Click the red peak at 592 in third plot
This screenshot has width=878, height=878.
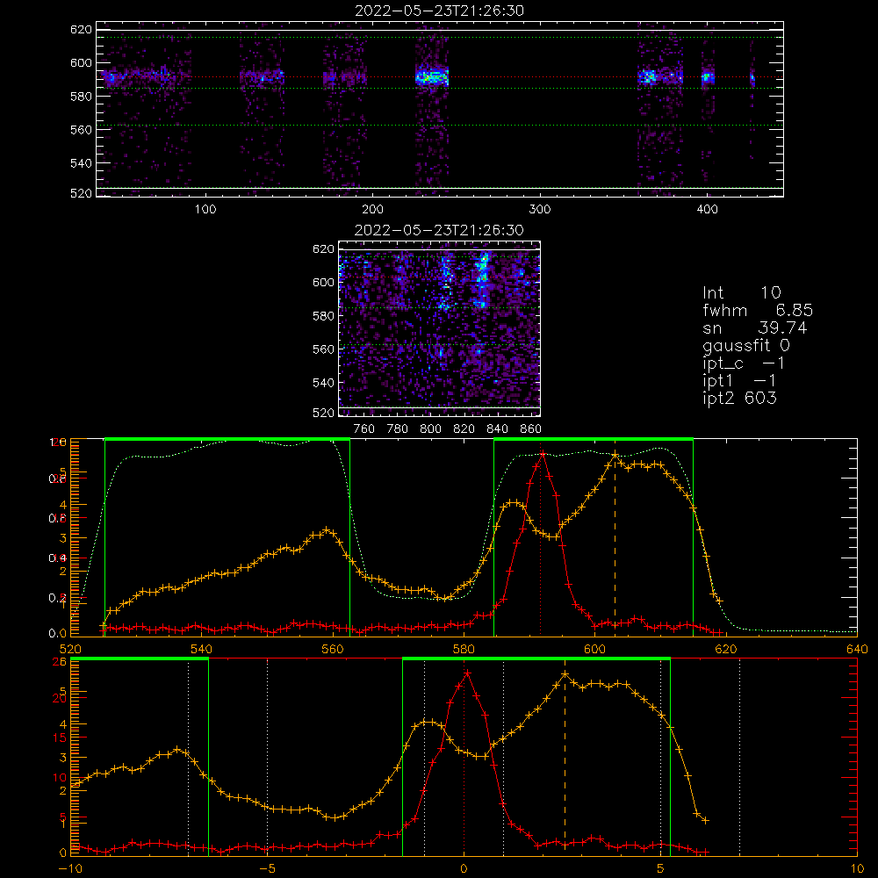click(x=542, y=452)
